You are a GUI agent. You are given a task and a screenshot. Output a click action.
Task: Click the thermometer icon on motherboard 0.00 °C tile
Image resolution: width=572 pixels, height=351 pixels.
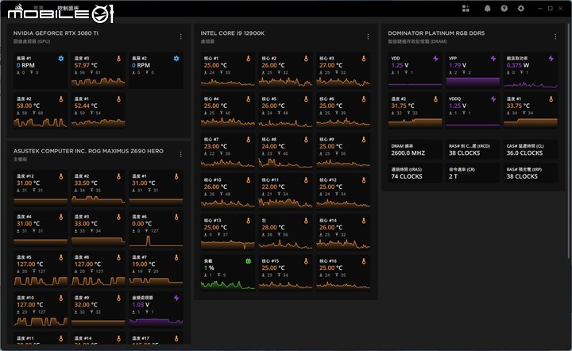click(176, 217)
